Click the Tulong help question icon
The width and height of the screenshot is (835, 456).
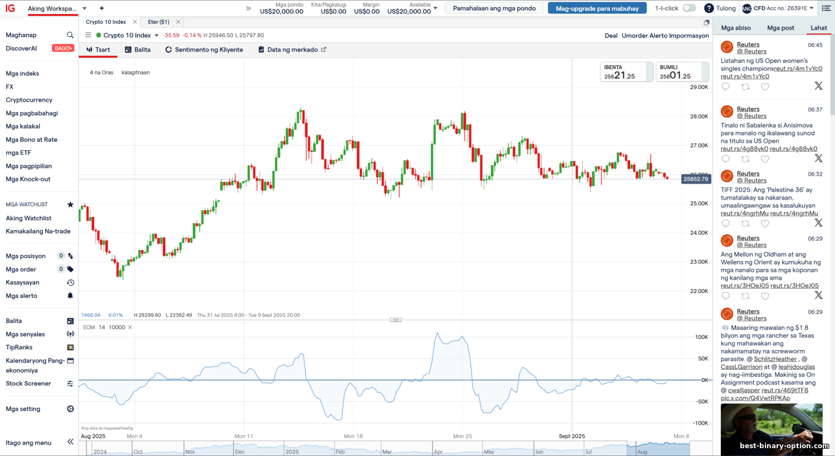click(x=709, y=8)
